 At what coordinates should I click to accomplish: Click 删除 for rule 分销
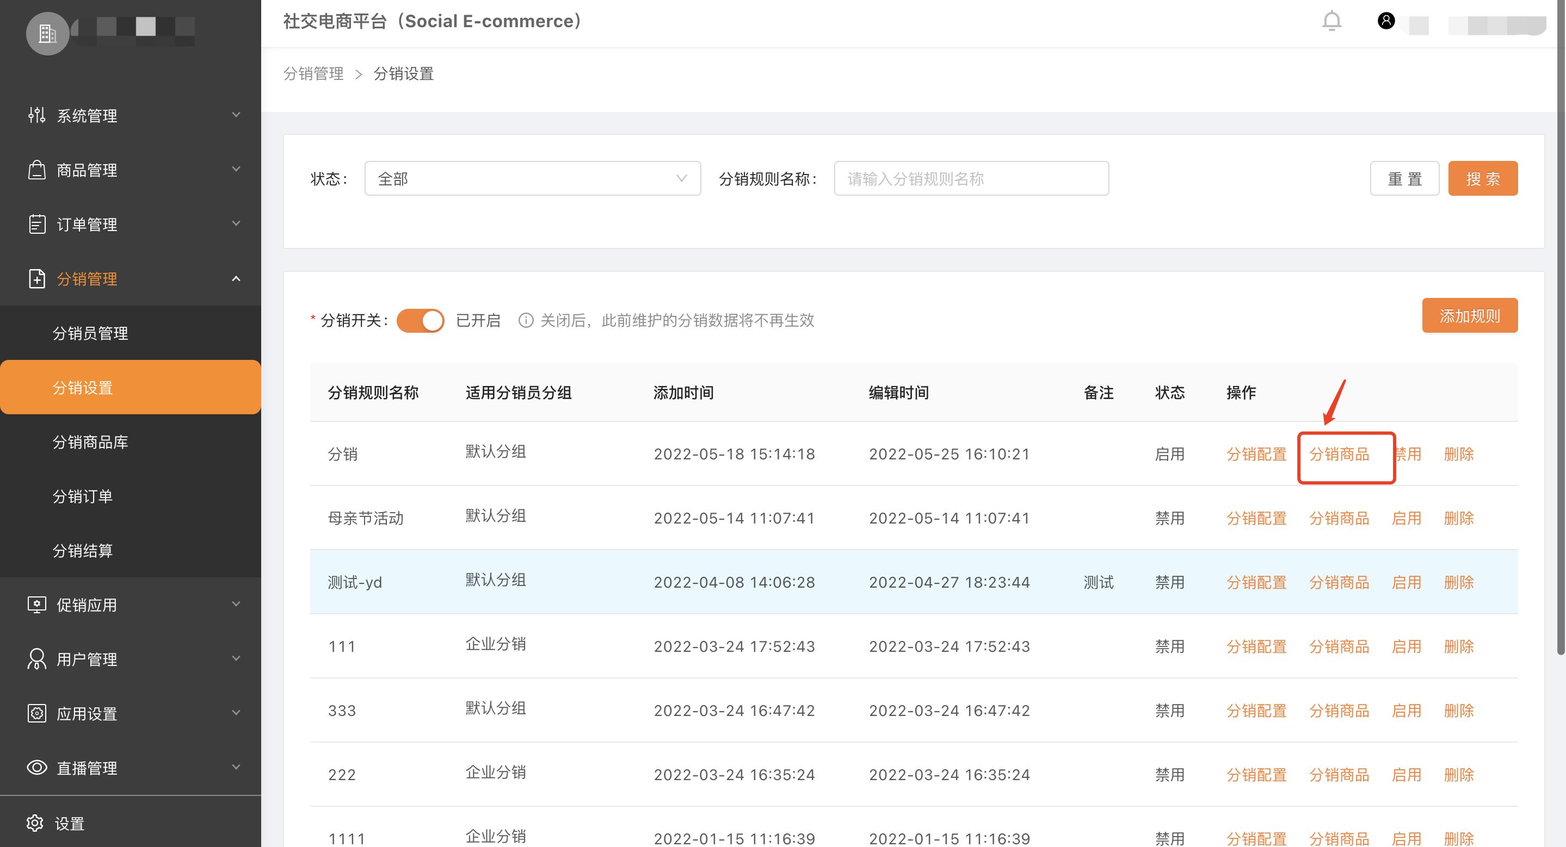pos(1459,453)
